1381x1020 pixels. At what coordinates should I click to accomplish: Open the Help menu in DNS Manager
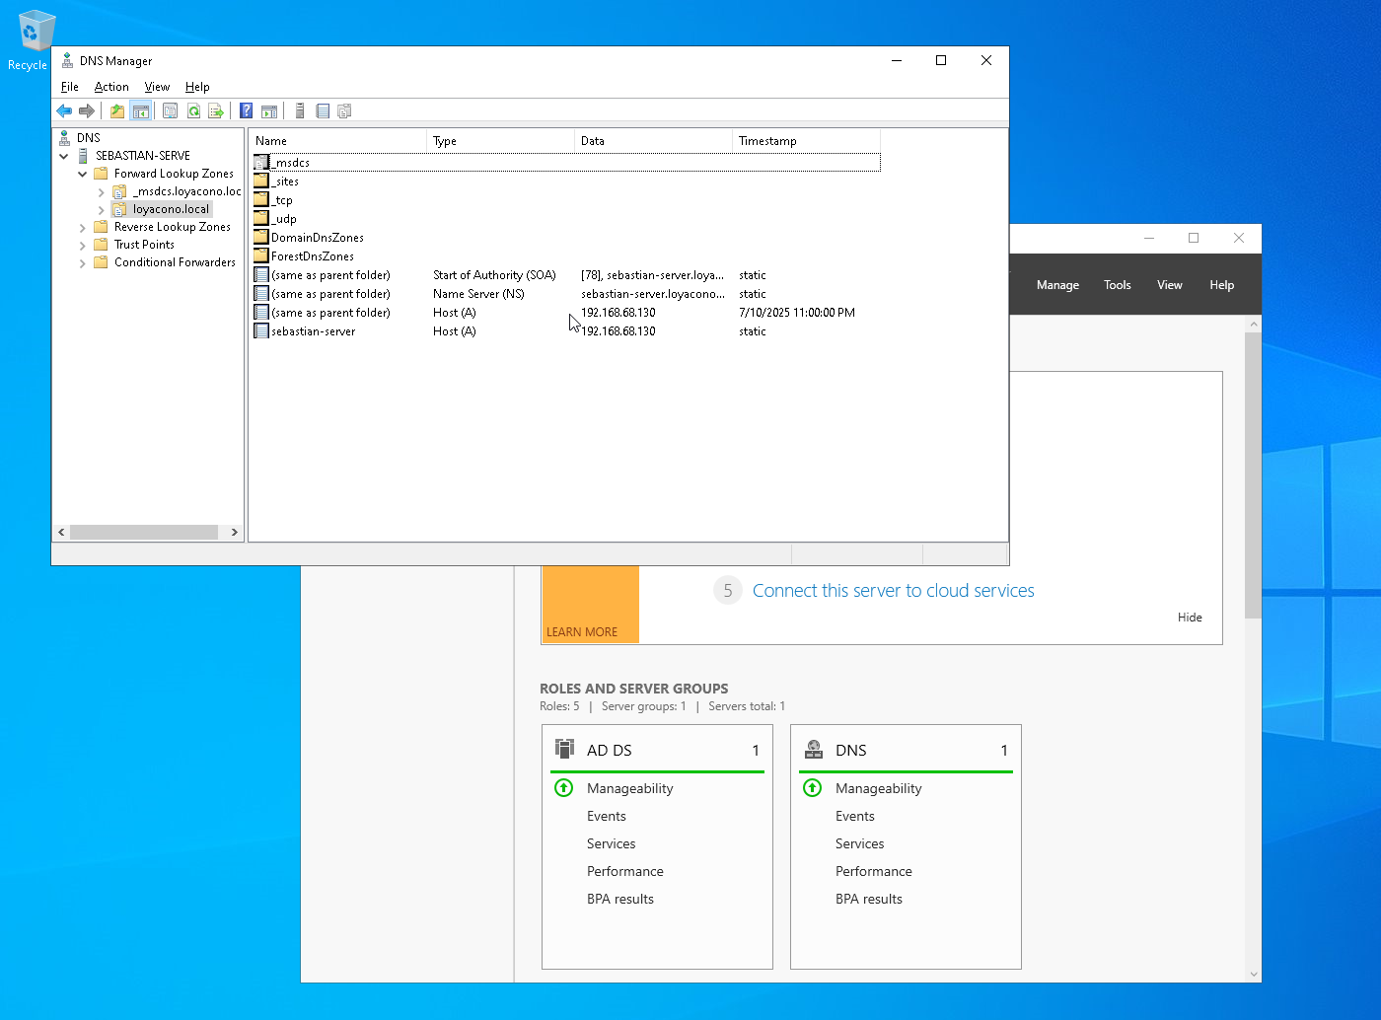point(197,87)
